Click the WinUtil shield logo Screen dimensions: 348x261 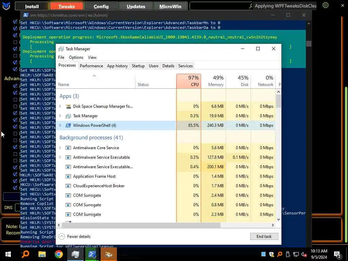pyautogui.click(x=6, y=6)
